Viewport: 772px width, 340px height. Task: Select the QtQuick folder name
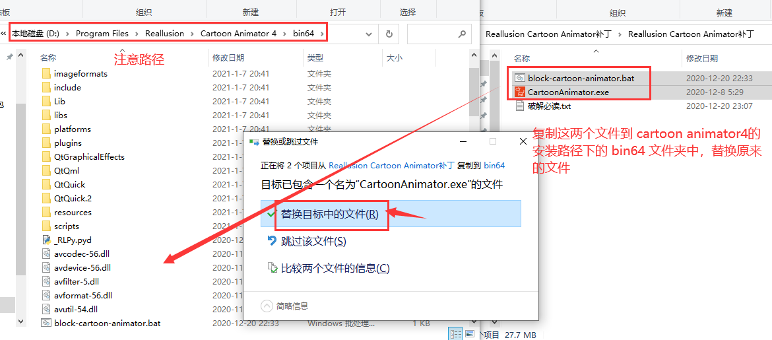tap(69, 184)
